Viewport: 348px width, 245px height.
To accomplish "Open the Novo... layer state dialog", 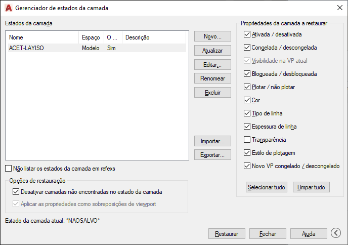I will 212,36.
